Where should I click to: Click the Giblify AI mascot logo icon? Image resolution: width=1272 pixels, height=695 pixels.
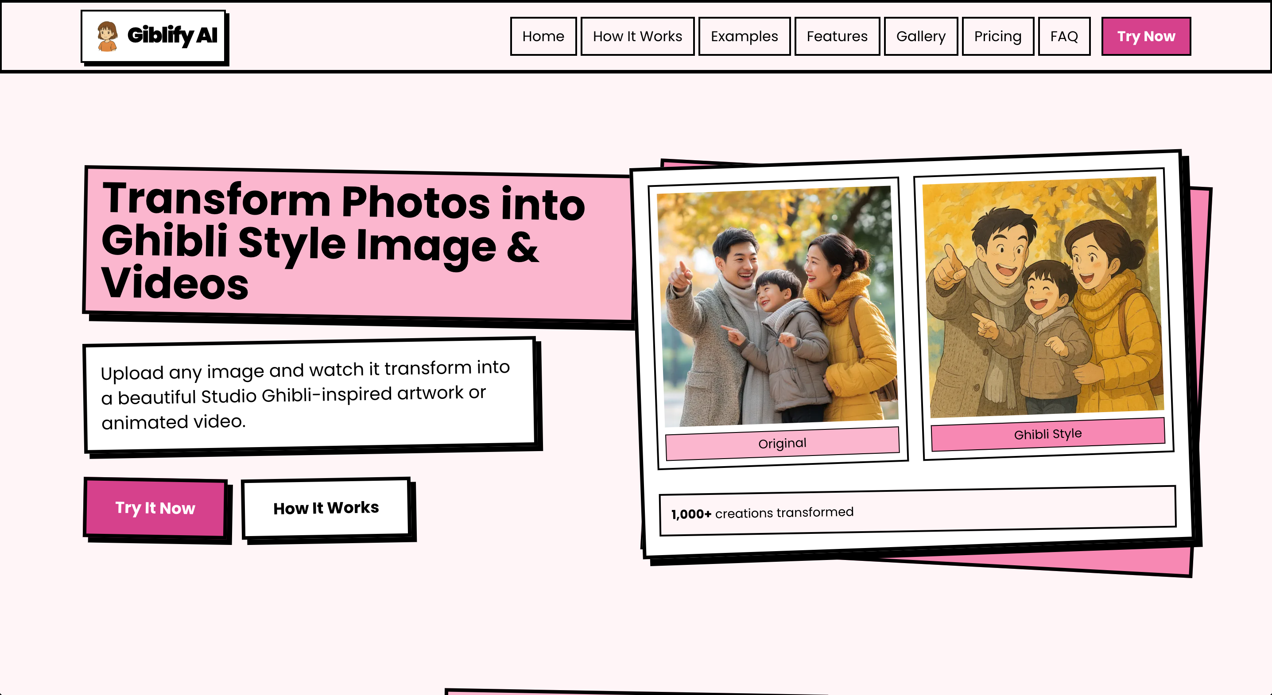[107, 36]
